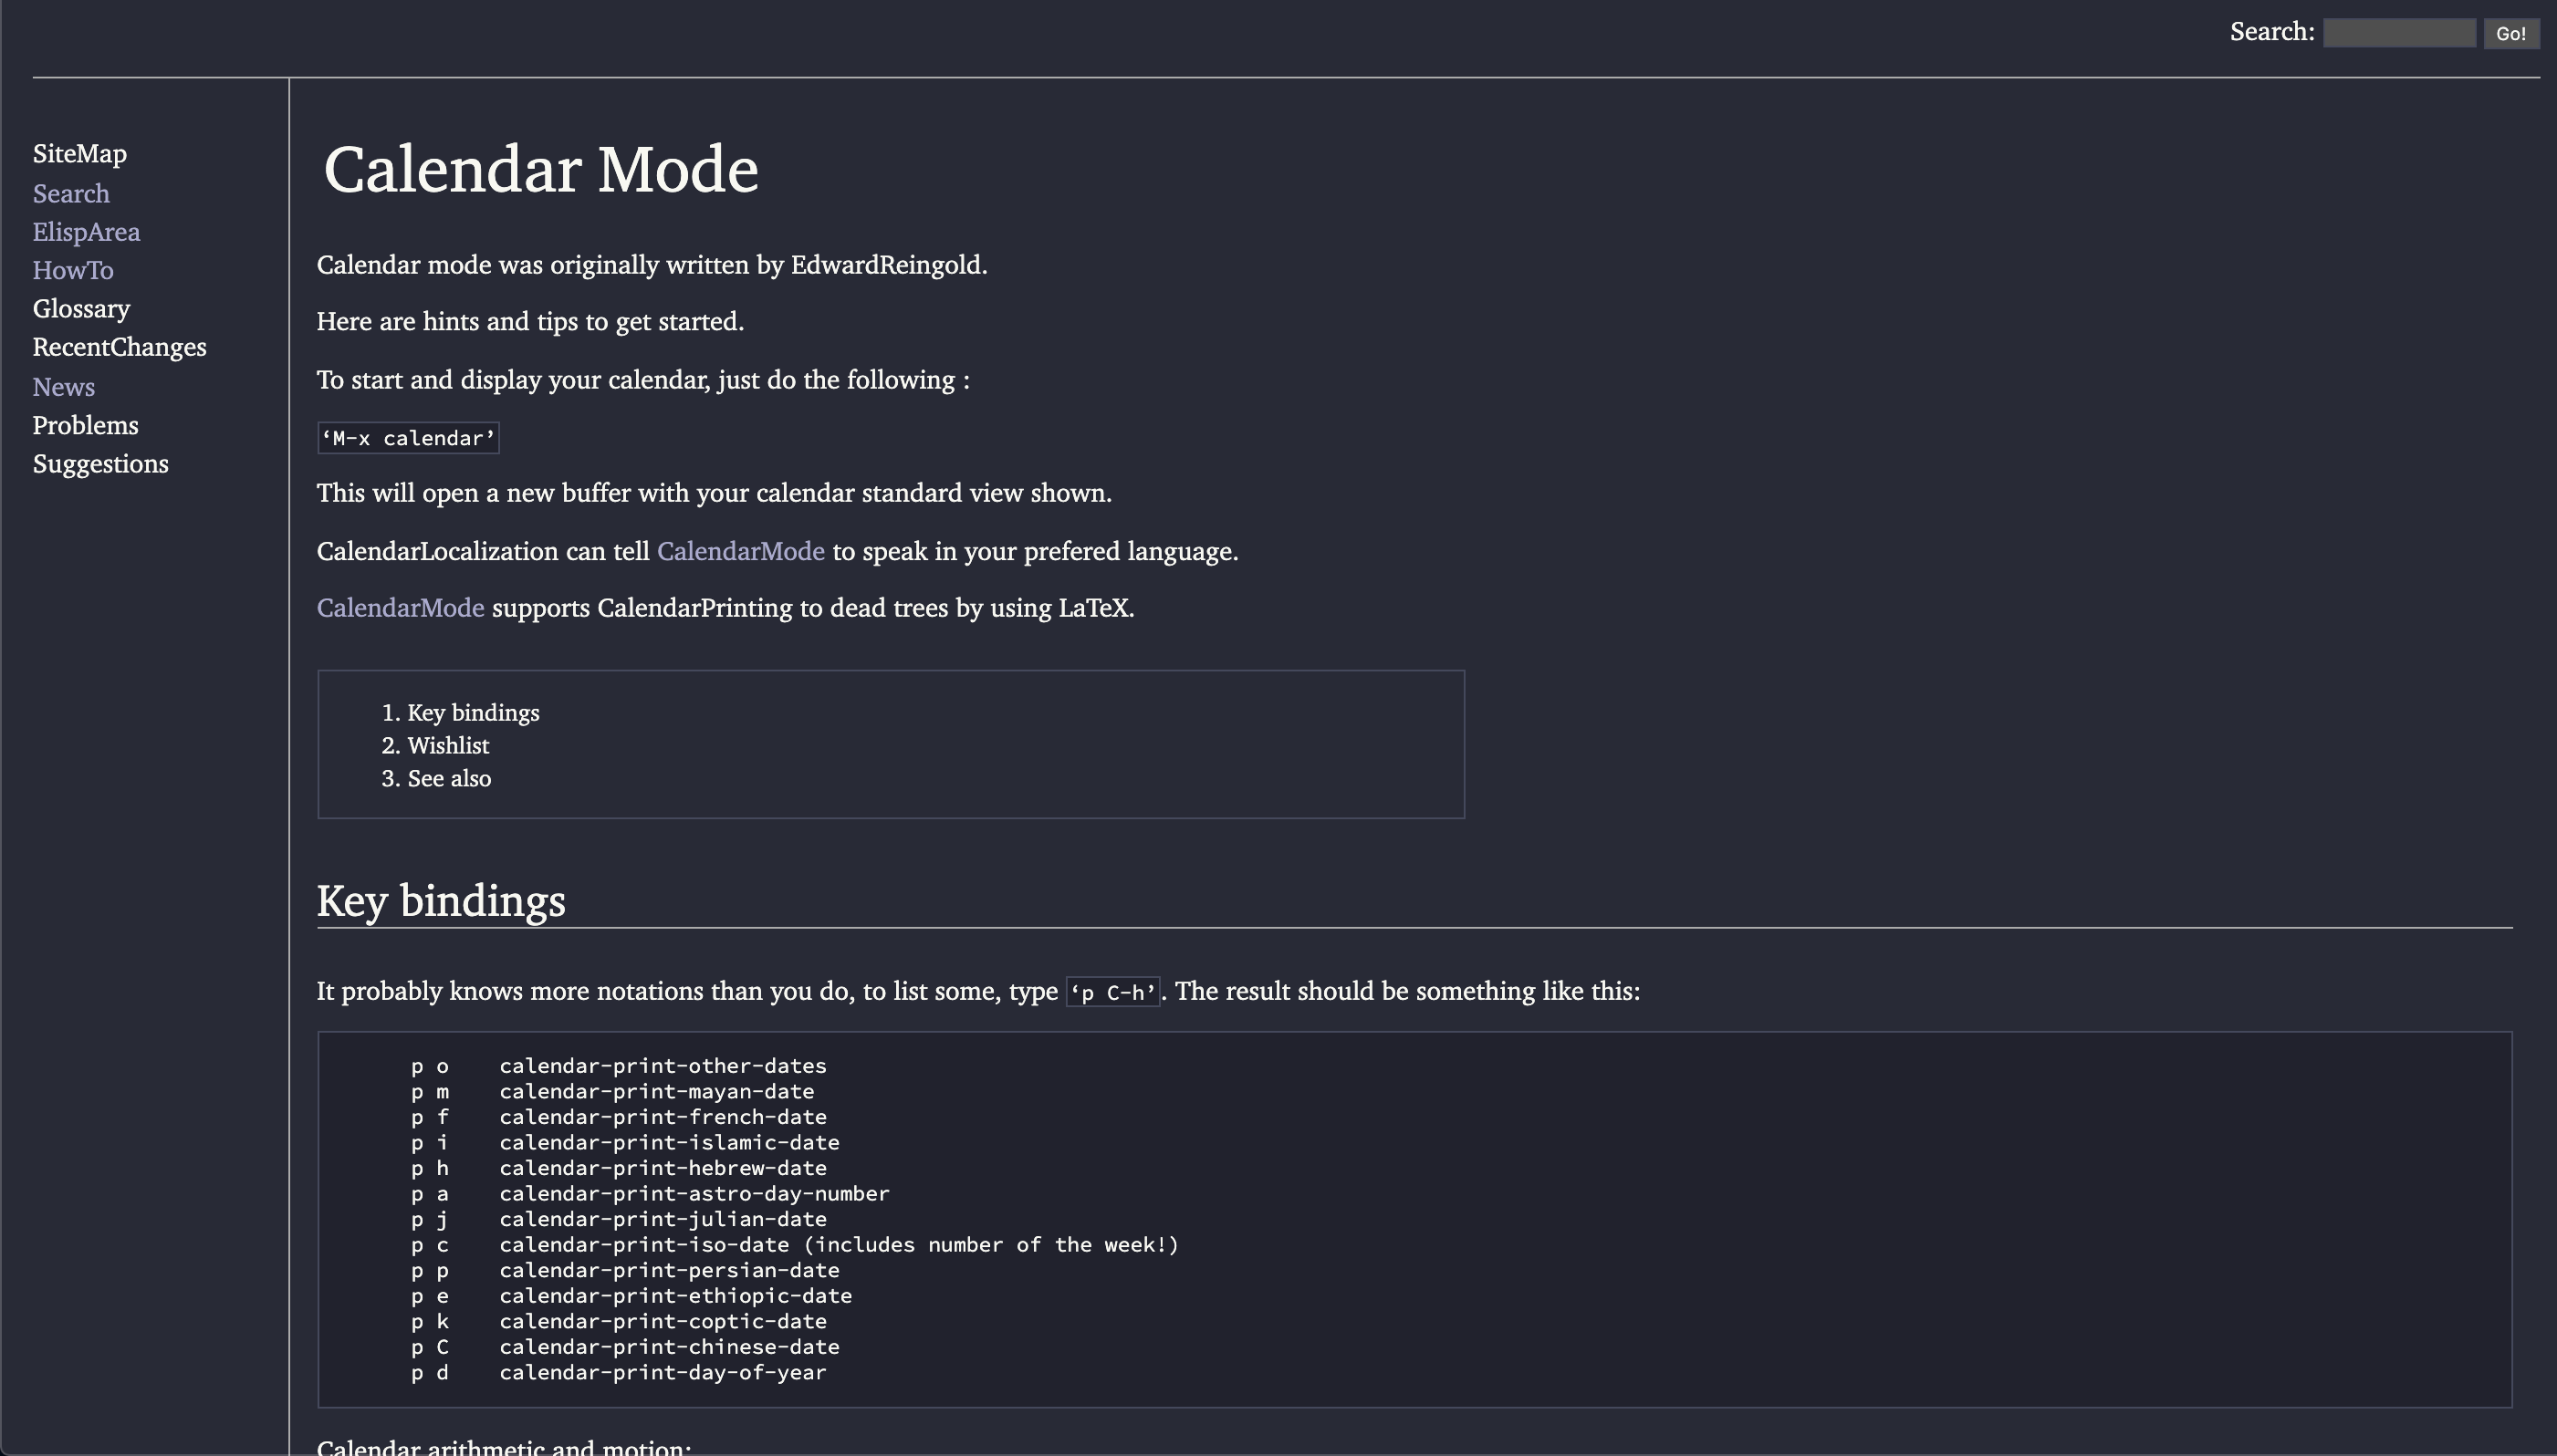Viewport: 2557px width, 1456px height.
Task: Open SiteMap in sidebar
Action: coord(80,154)
